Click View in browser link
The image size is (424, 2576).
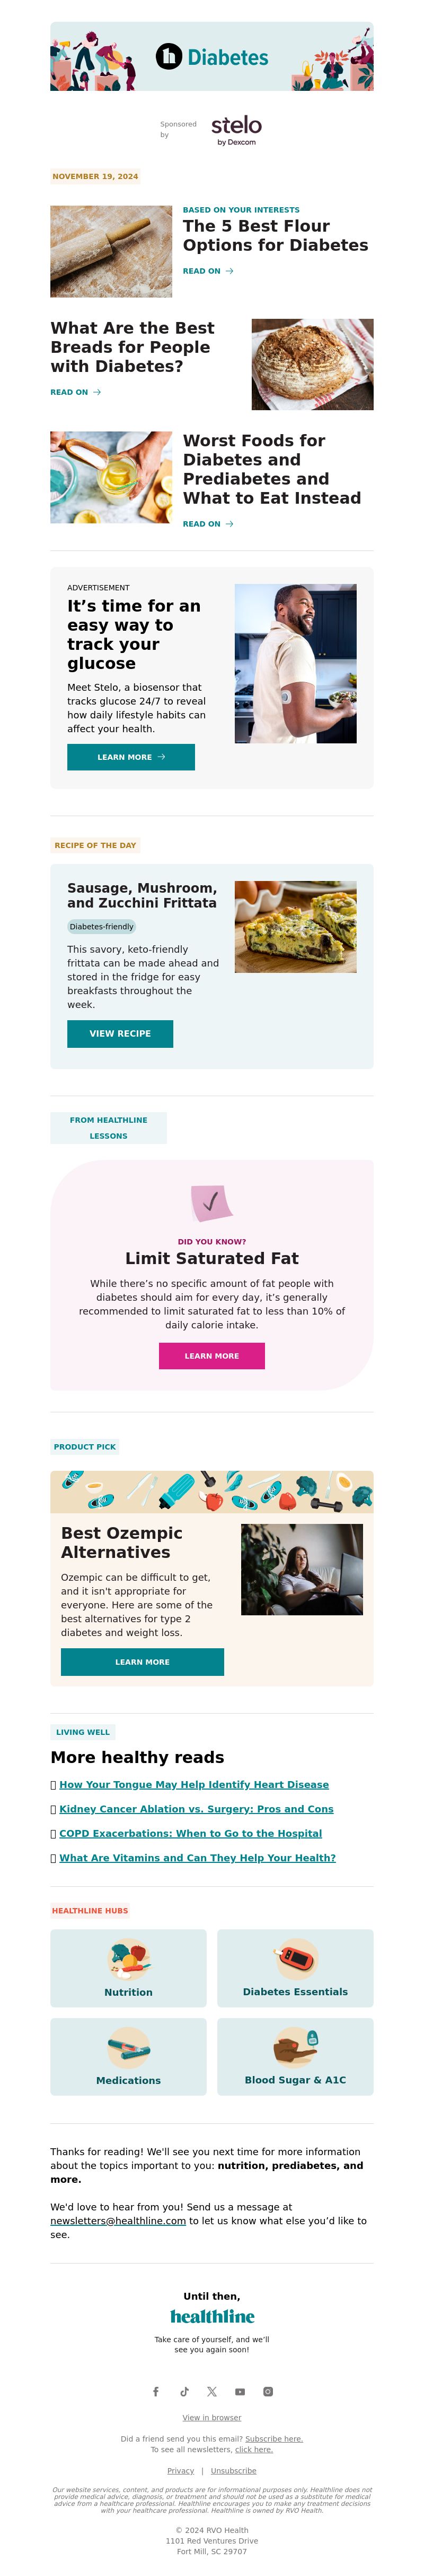[x=211, y=2417]
